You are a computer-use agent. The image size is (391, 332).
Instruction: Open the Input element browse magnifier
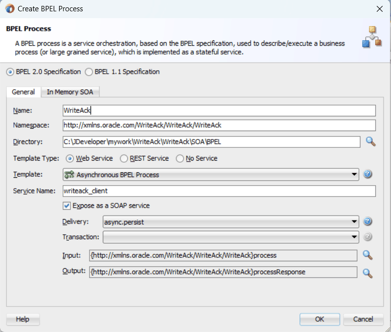coord(367,255)
